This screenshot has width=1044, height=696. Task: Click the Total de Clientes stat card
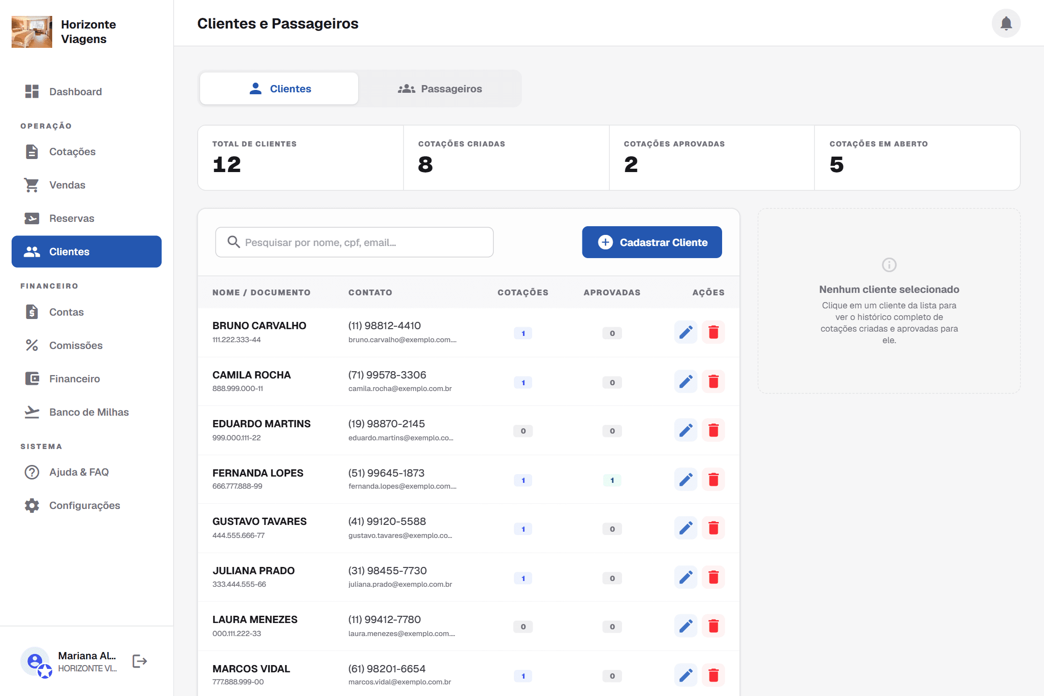(301, 158)
